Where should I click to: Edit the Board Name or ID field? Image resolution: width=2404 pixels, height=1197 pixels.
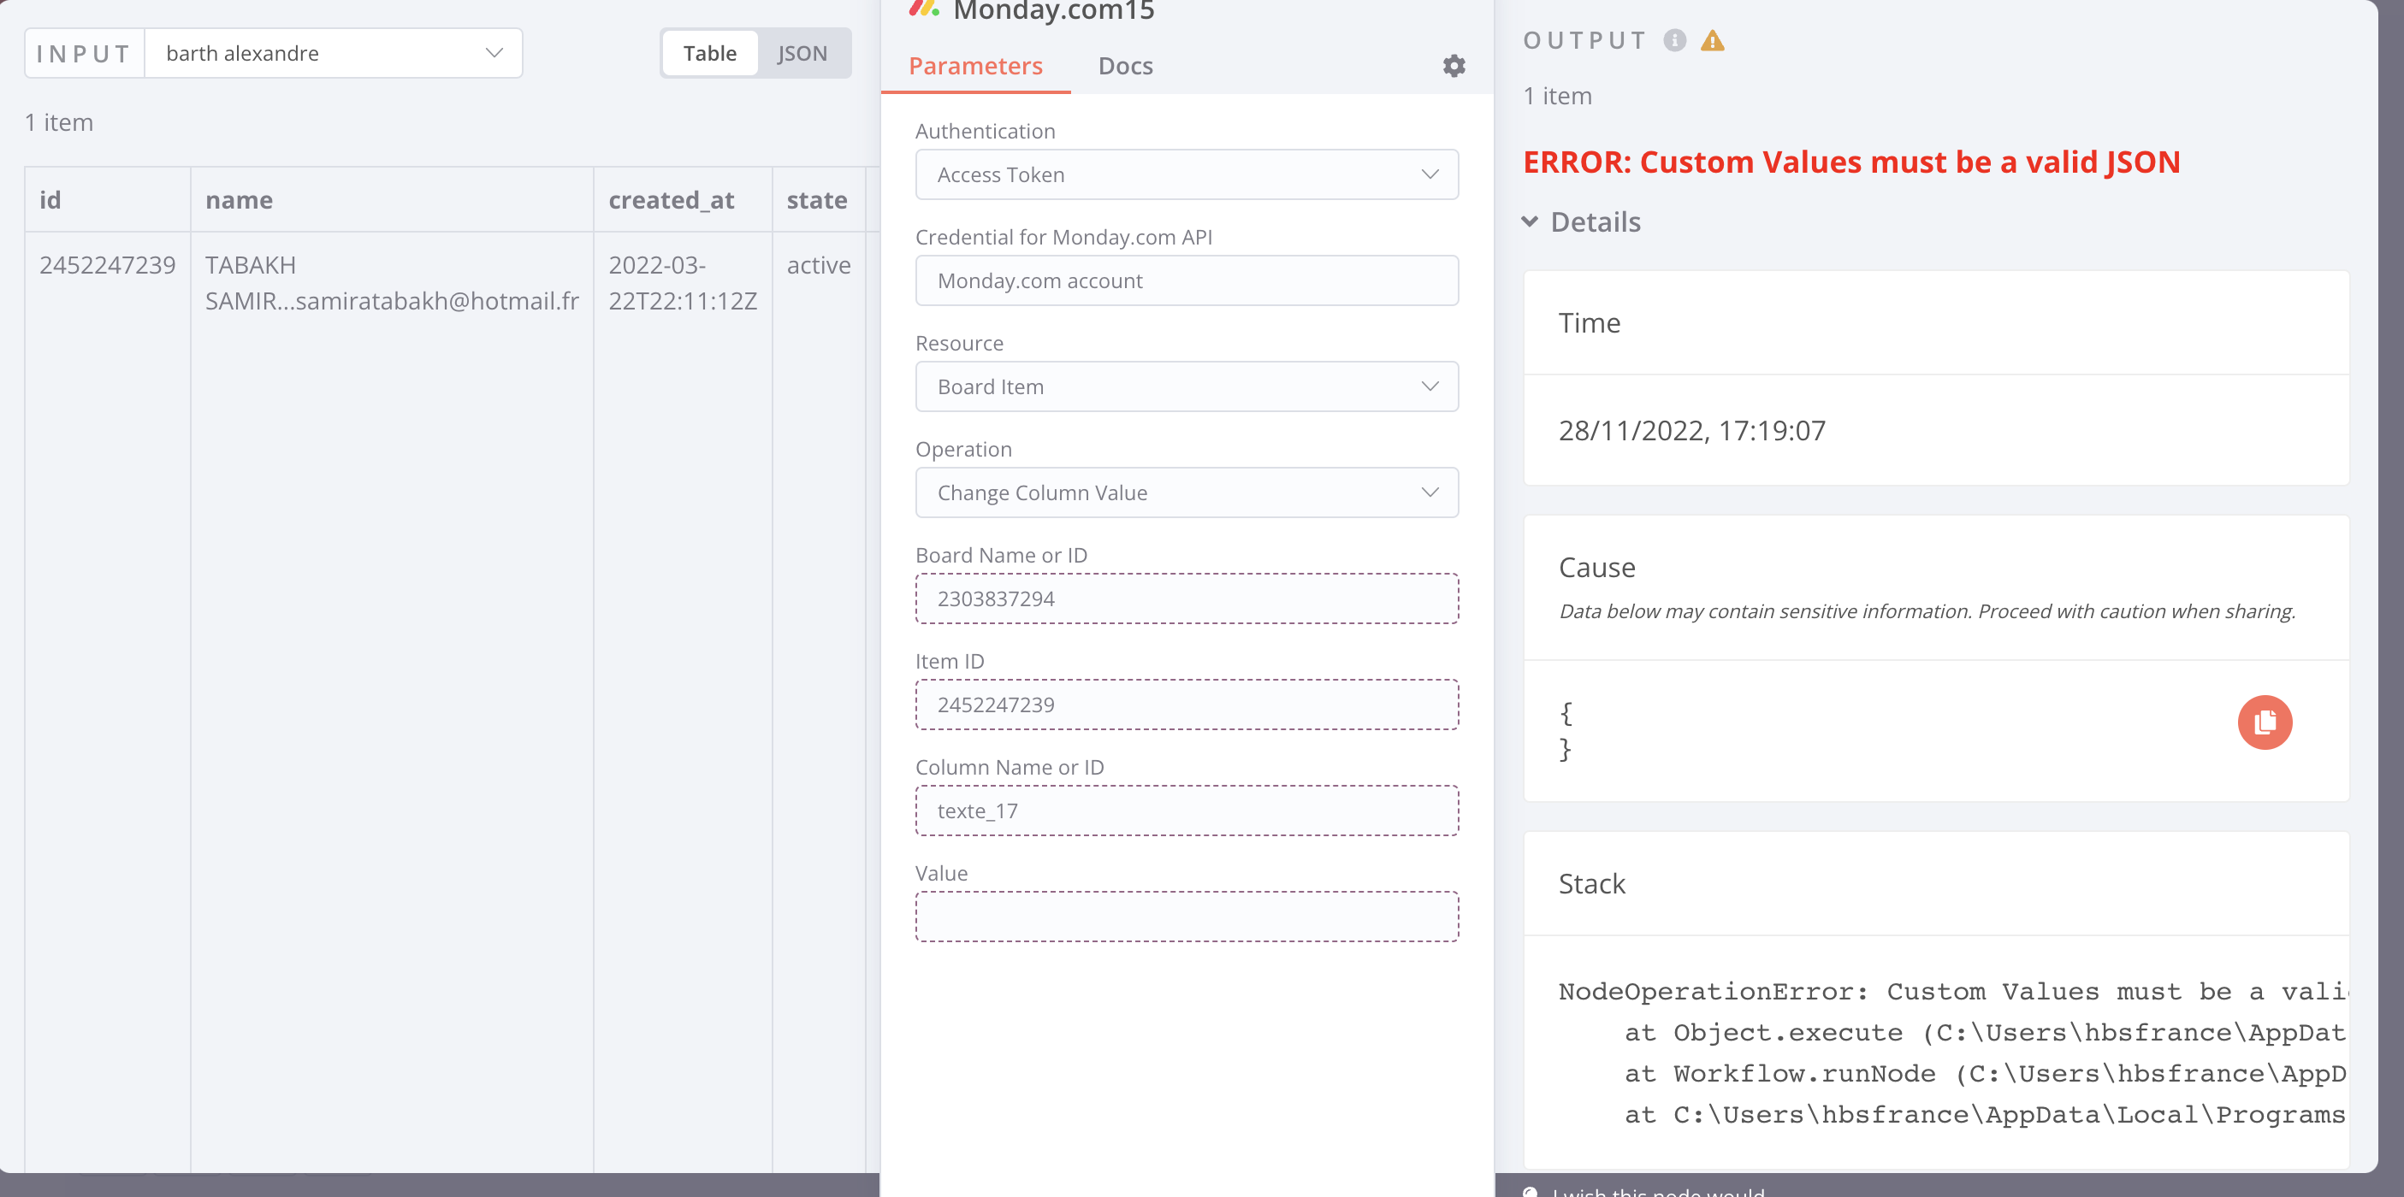coord(1186,599)
